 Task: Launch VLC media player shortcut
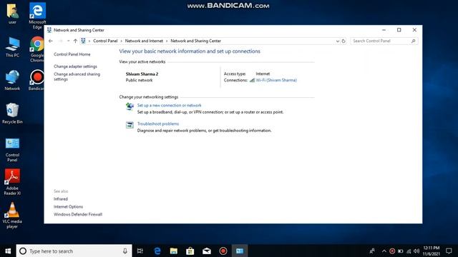point(12,216)
